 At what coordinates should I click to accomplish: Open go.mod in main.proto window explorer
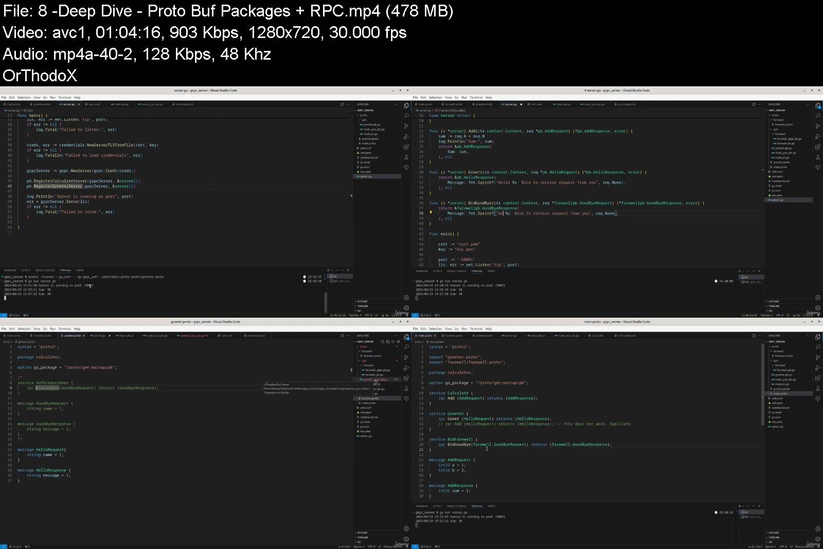(x=777, y=412)
